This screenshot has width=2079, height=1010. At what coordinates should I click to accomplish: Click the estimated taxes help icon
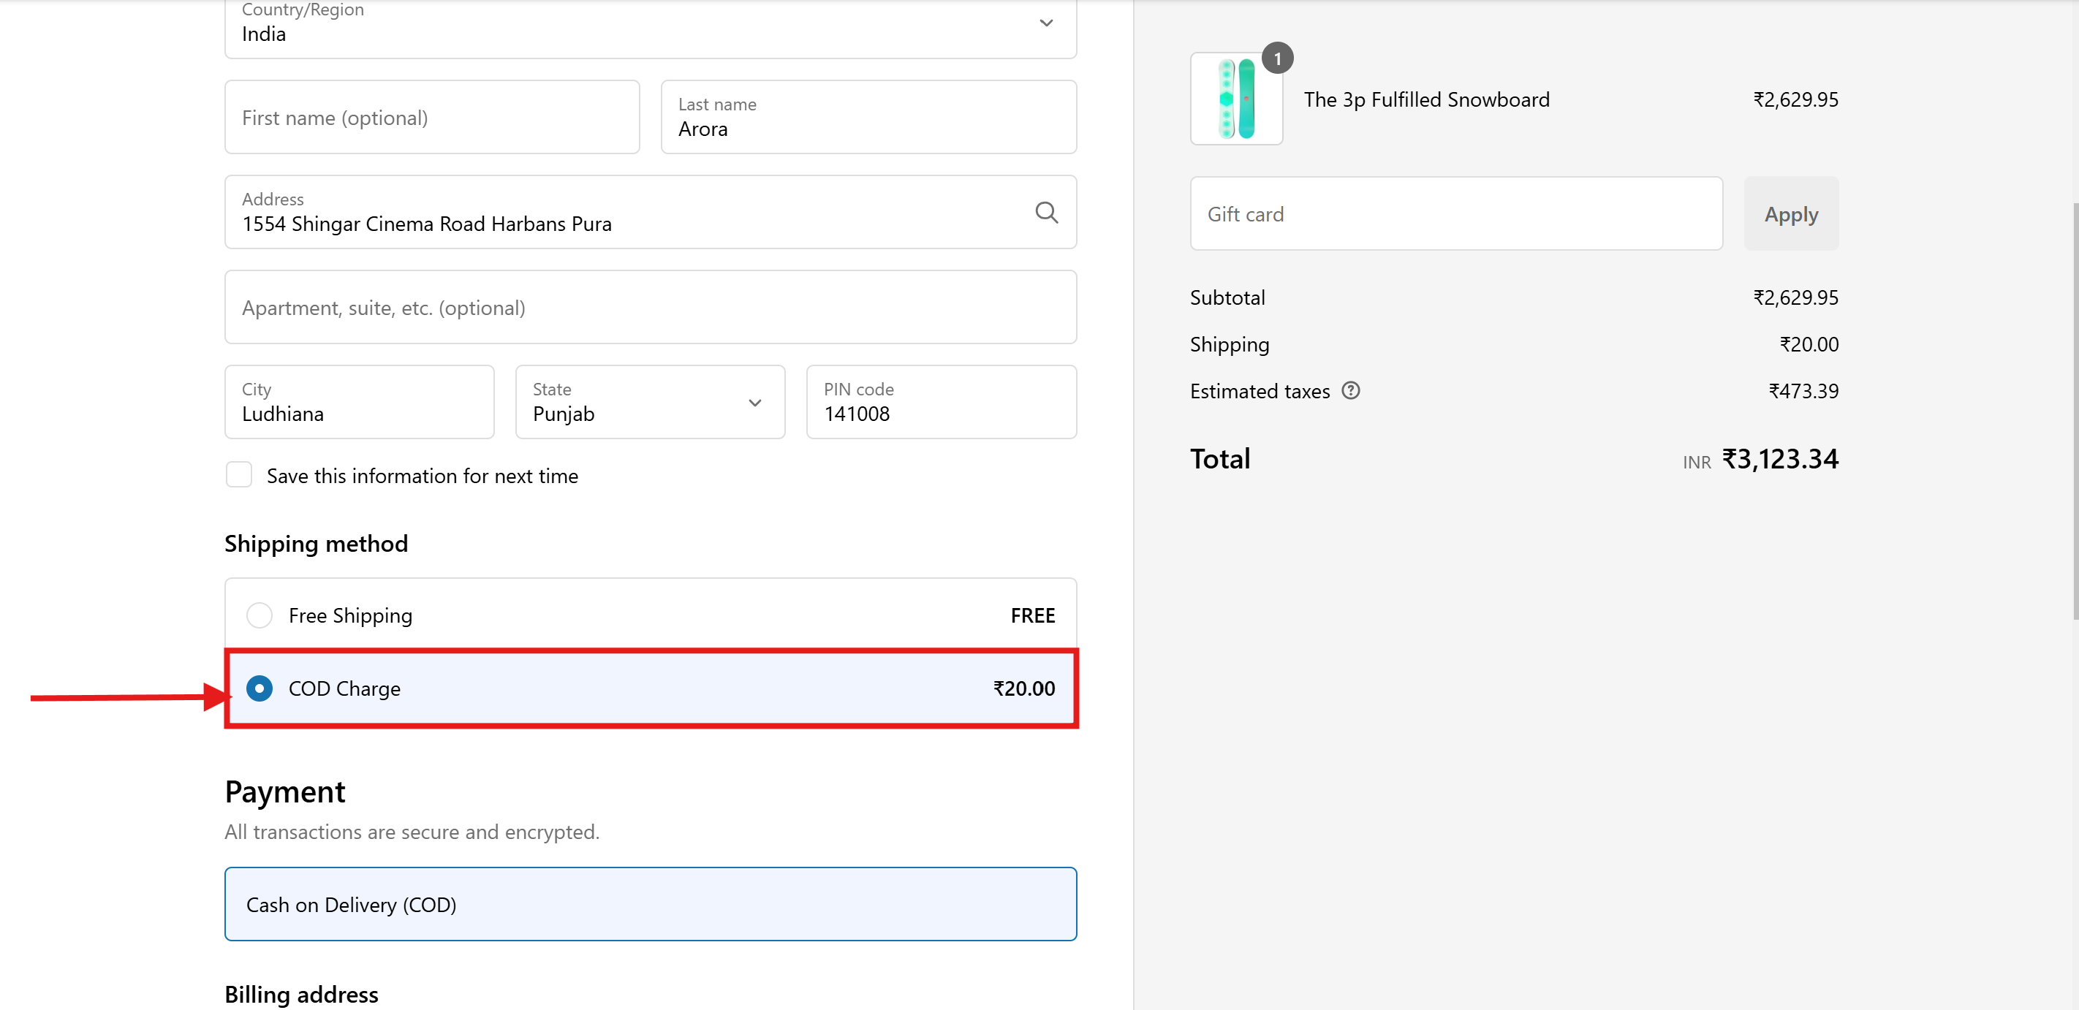tap(1350, 391)
